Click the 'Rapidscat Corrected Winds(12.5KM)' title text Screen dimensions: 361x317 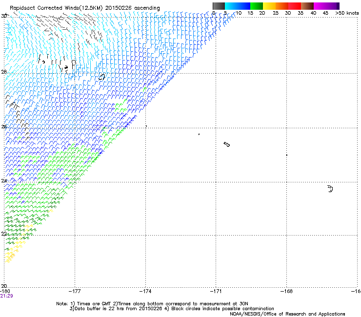(56, 8)
